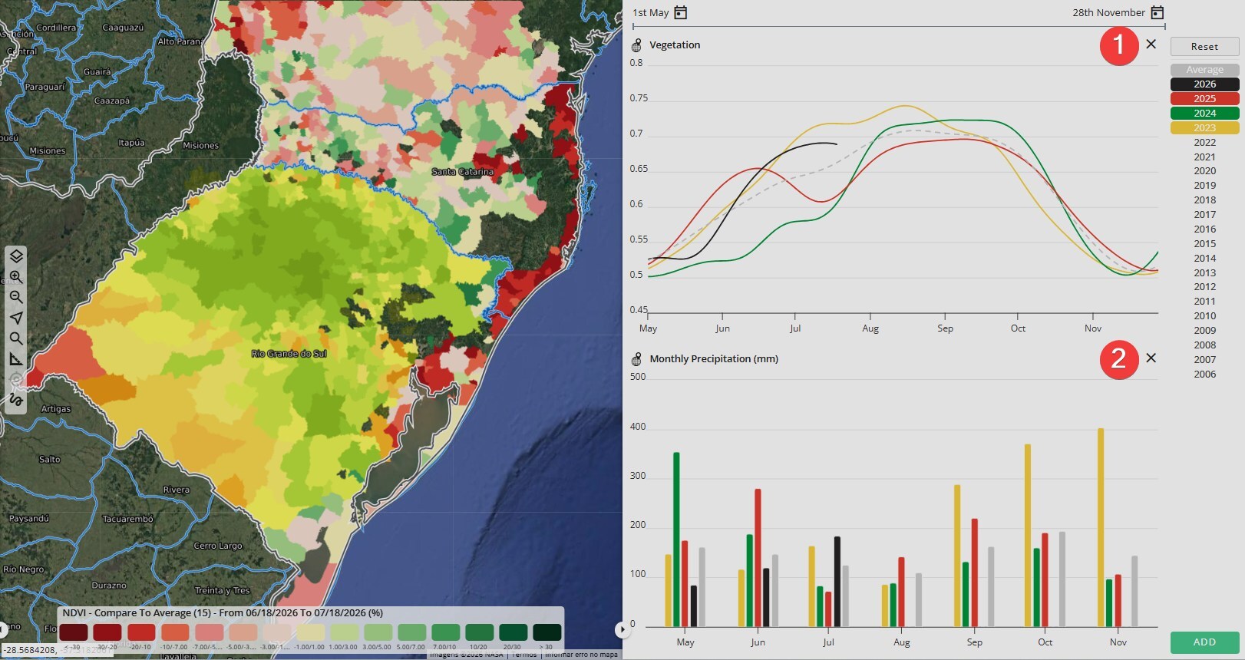Toggle the 2026 year series
The image size is (1245, 660).
click(1204, 84)
